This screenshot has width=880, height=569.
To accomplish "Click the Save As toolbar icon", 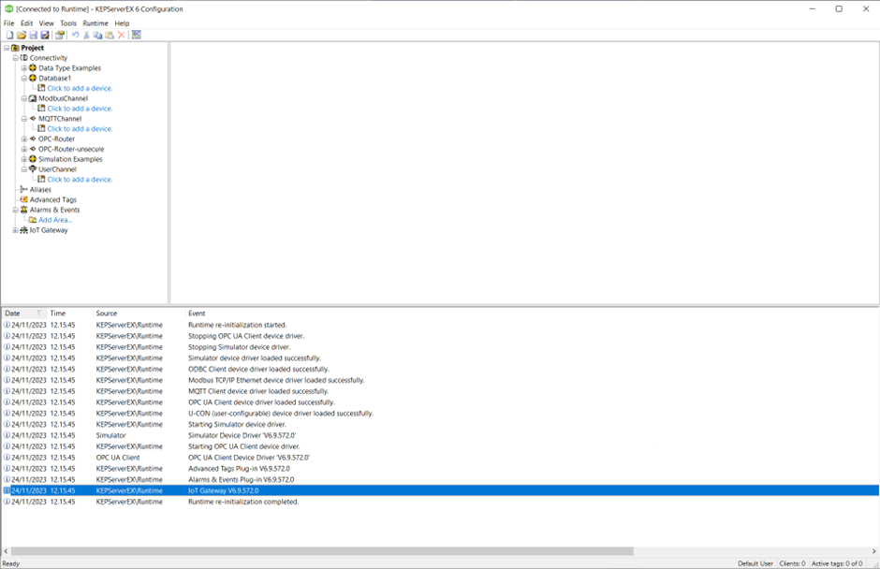I will pos(45,35).
